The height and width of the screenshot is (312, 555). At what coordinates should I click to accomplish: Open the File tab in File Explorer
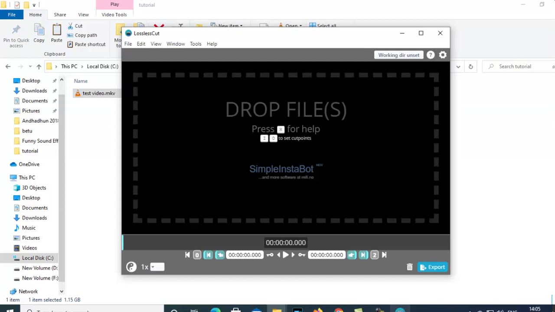12,15
